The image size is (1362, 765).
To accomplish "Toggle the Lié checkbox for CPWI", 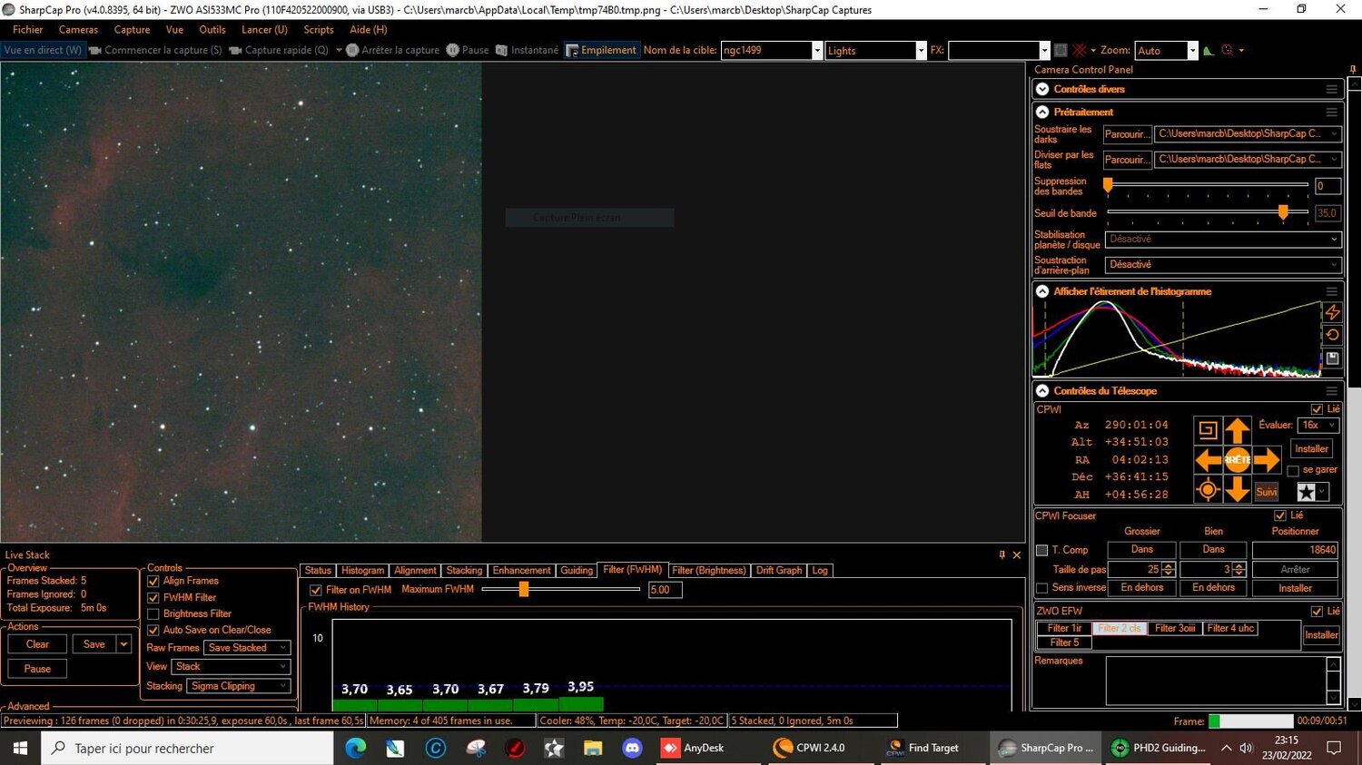I will pyautogui.click(x=1316, y=408).
